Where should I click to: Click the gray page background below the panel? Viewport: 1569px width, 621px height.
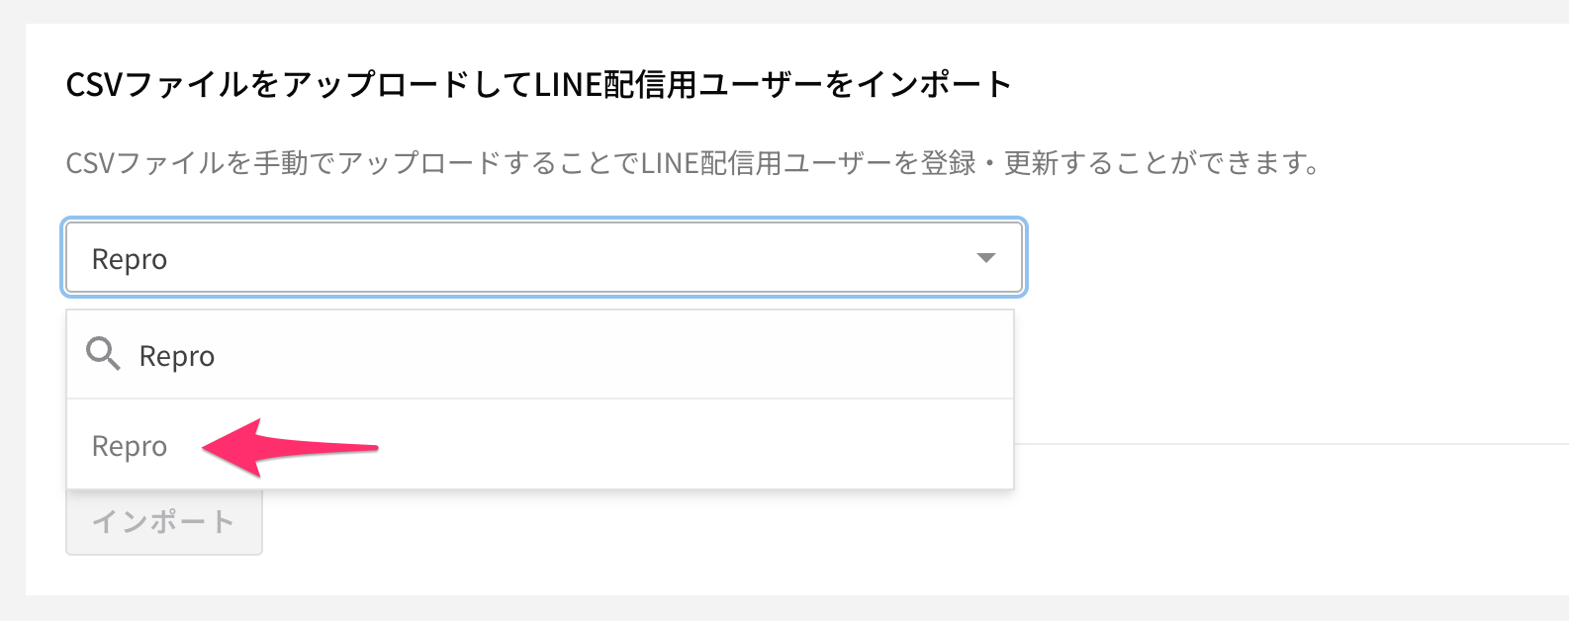(x=791, y=608)
